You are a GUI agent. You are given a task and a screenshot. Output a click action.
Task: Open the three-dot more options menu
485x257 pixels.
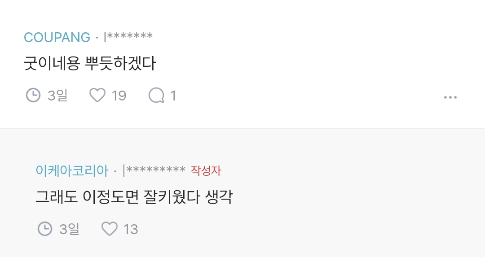pos(450,97)
